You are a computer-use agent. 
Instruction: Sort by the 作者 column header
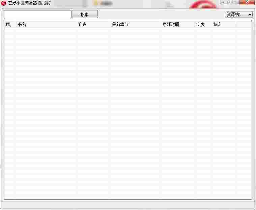(x=93, y=25)
